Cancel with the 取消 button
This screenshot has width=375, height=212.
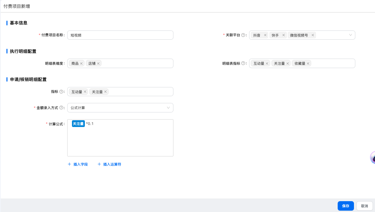(364, 206)
